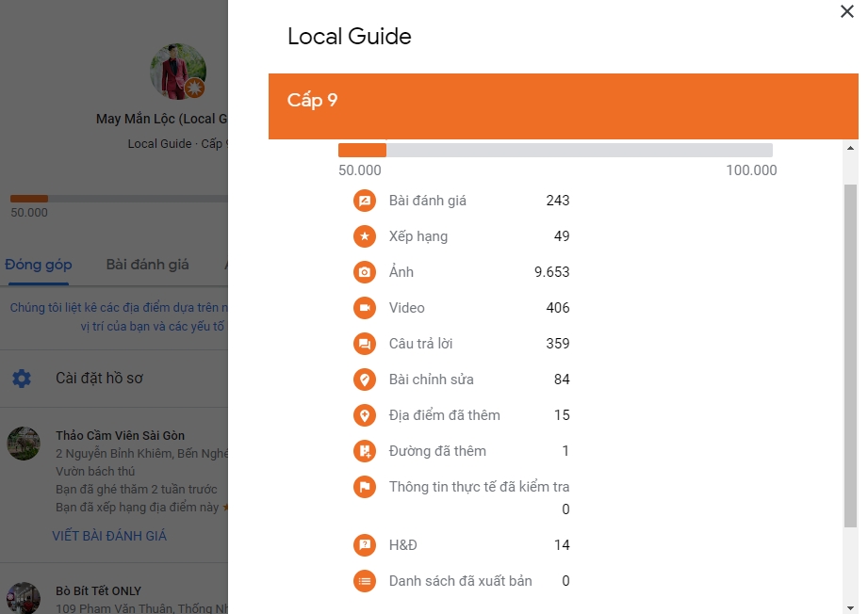The width and height of the screenshot is (868, 614).
Task: Click the Câu trả lời chat icon
Action: pyautogui.click(x=364, y=344)
